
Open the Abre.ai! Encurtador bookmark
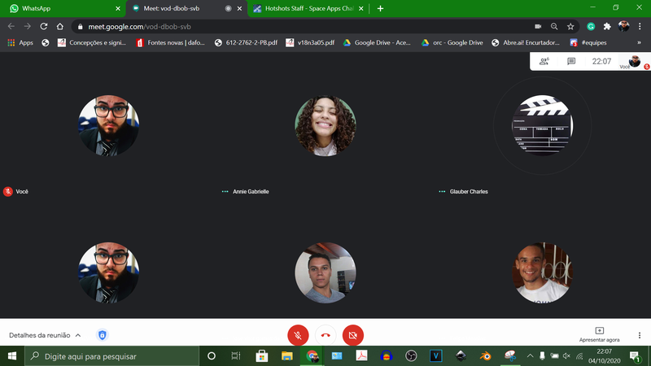[x=525, y=42]
